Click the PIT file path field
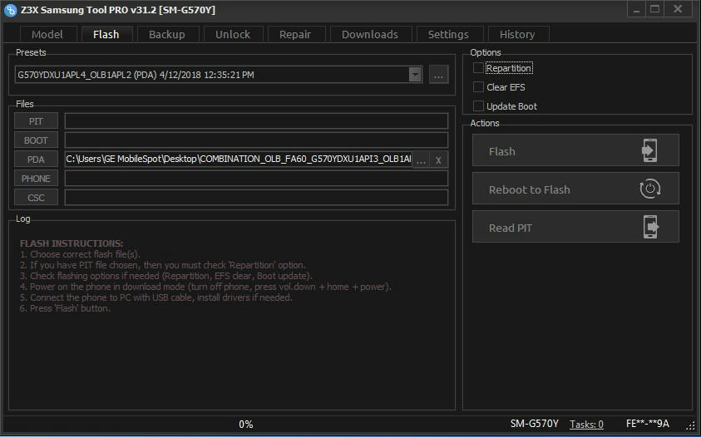 point(256,121)
